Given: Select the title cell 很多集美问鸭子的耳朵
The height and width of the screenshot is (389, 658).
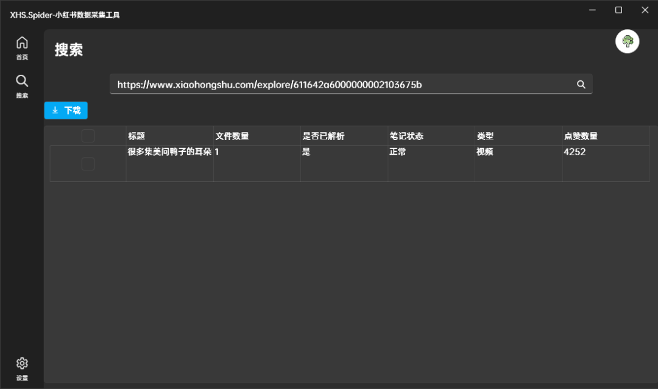Looking at the screenshot, I should 169,164.
